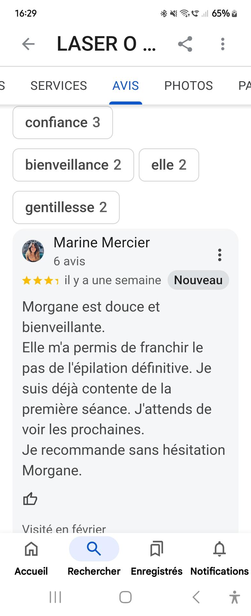Tap the reviewer name Marine Mercier
The height and width of the screenshot is (616, 251).
(102, 243)
